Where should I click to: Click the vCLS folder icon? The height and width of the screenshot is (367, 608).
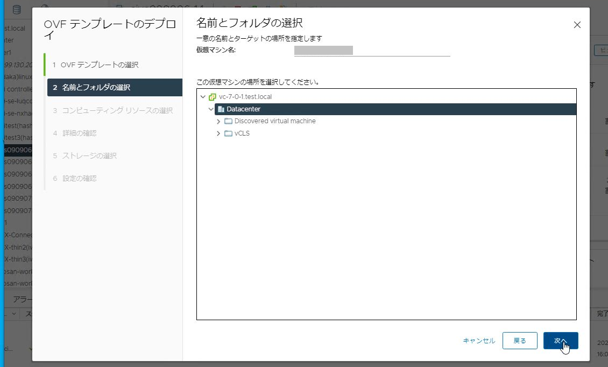[228, 133]
